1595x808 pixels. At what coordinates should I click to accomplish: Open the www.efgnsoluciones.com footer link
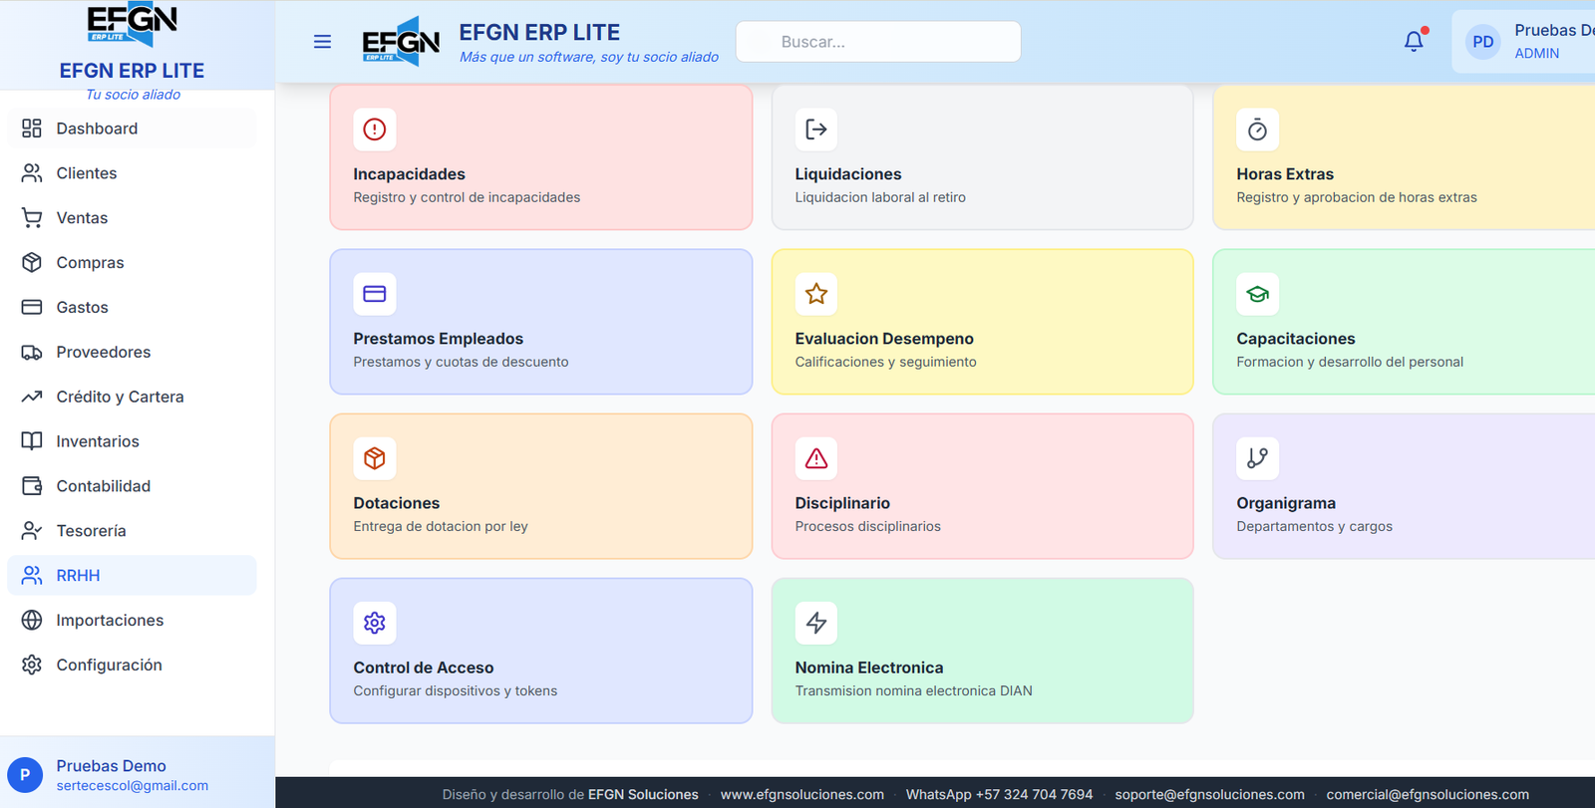click(x=802, y=794)
